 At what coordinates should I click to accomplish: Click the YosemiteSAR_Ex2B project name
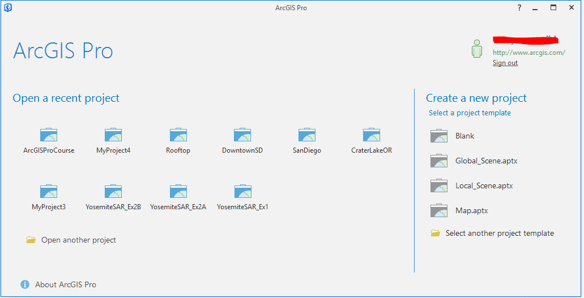[113, 207]
